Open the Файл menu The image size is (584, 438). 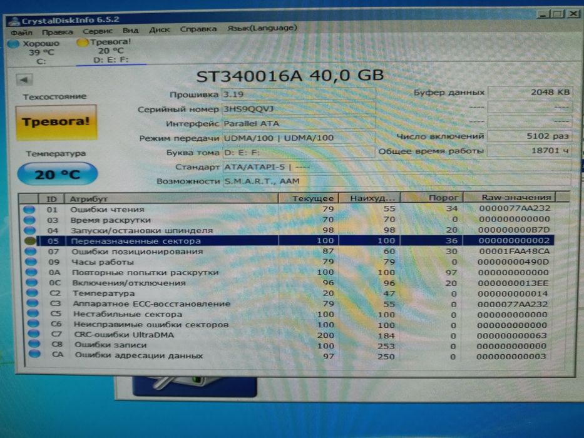click(21, 33)
